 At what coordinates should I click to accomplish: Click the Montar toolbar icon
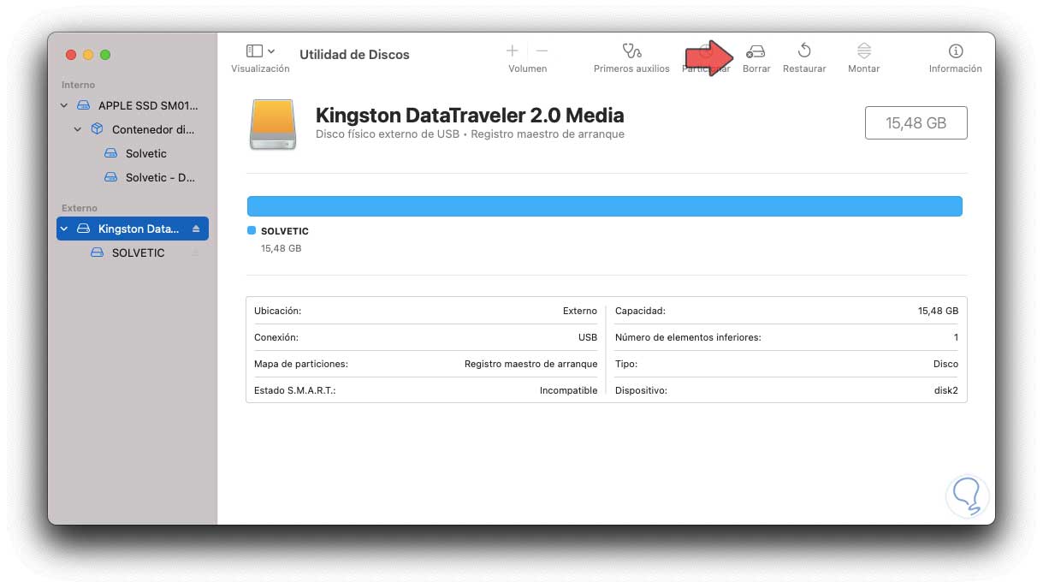(x=864, y=50)
